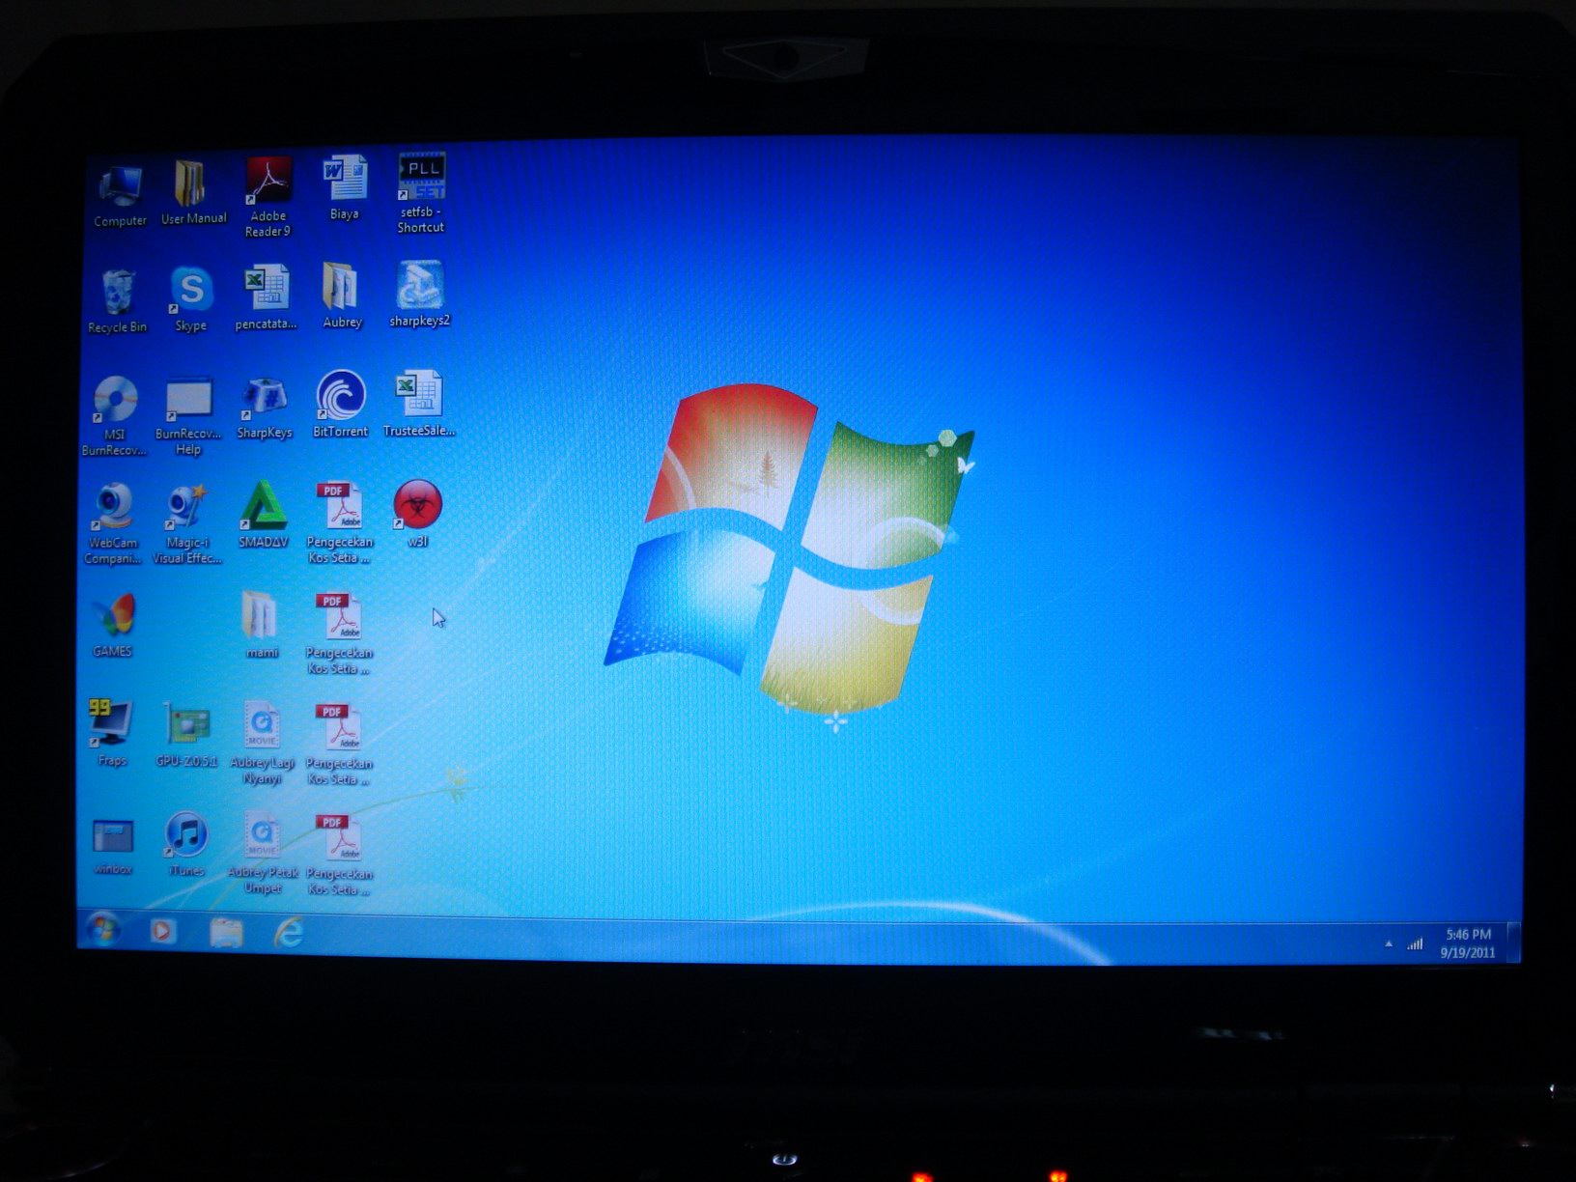The width and height of the screenshot is (1576, 1182).
Task: Show hidden system tray icons
Action: [x=1389, y=943]
